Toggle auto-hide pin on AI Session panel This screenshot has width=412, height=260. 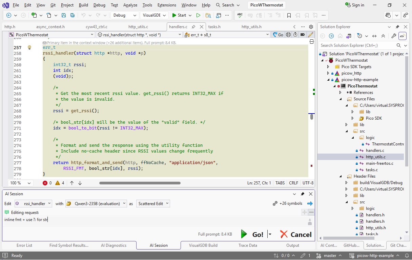pos(303,194)
